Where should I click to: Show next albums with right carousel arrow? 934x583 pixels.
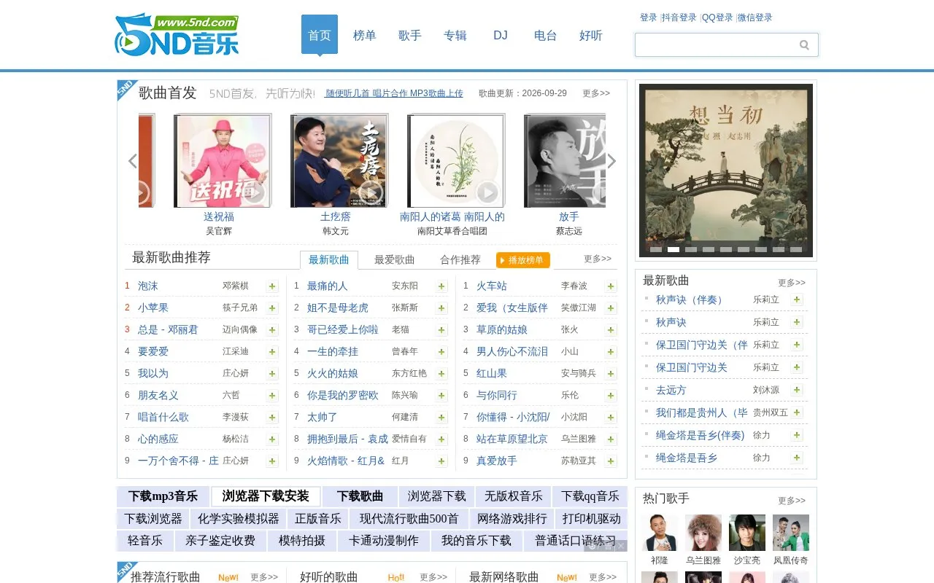(611, 161)
